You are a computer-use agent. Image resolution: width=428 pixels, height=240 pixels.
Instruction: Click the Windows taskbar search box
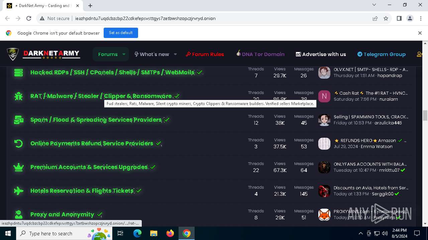pos(64,233)
